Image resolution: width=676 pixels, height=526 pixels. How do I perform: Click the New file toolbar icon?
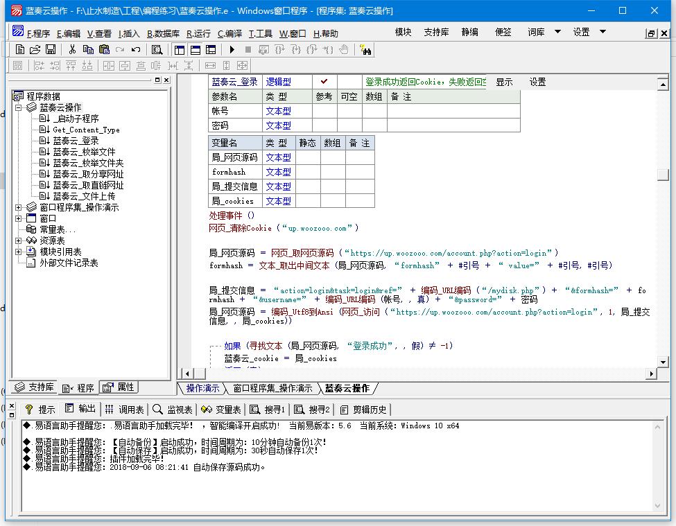tap(20, 49)
